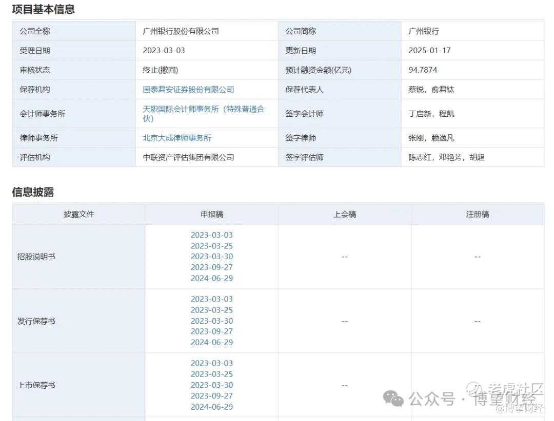Viewport: 554px width, 421px height.
Task: Open the 招股说明书 filing dated 2023-03-03
Action: coord(212,235)
